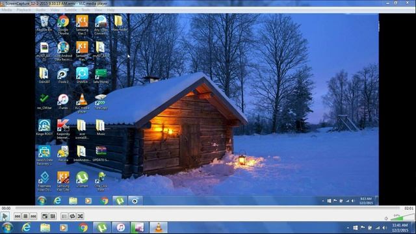
Task: Skip to the next media track
Action: 33,216
